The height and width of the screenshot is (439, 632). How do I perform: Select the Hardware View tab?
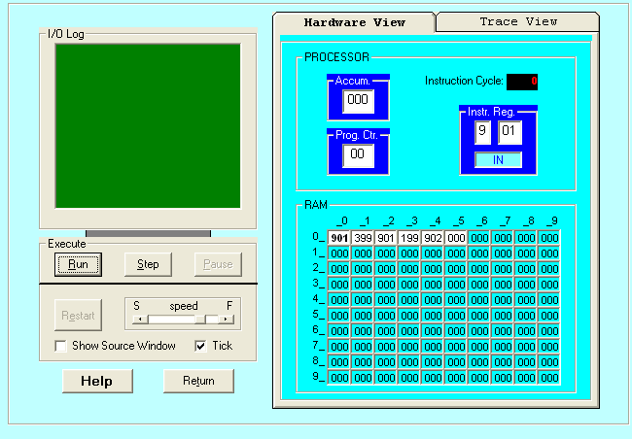tap(354, 22)
